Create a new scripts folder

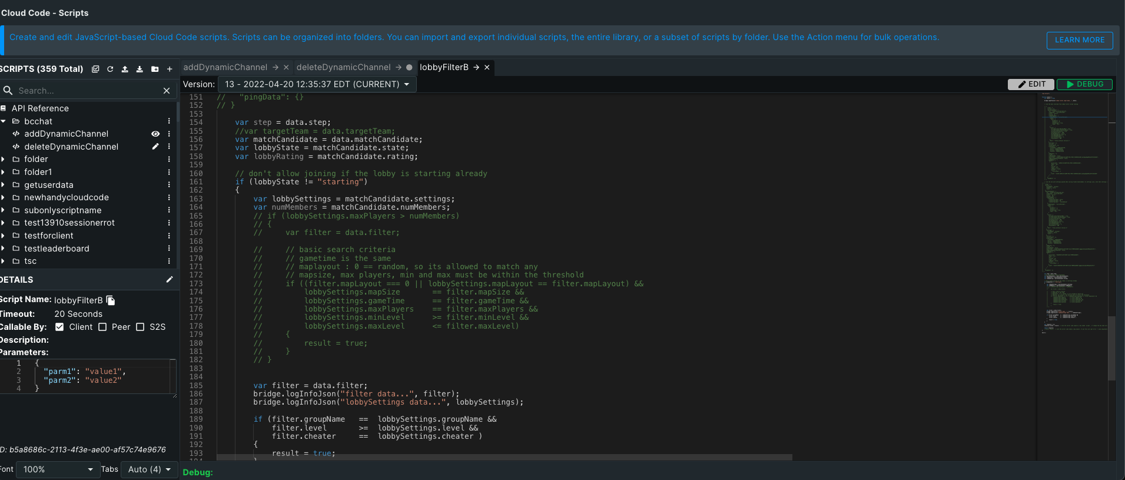(155, 69)
